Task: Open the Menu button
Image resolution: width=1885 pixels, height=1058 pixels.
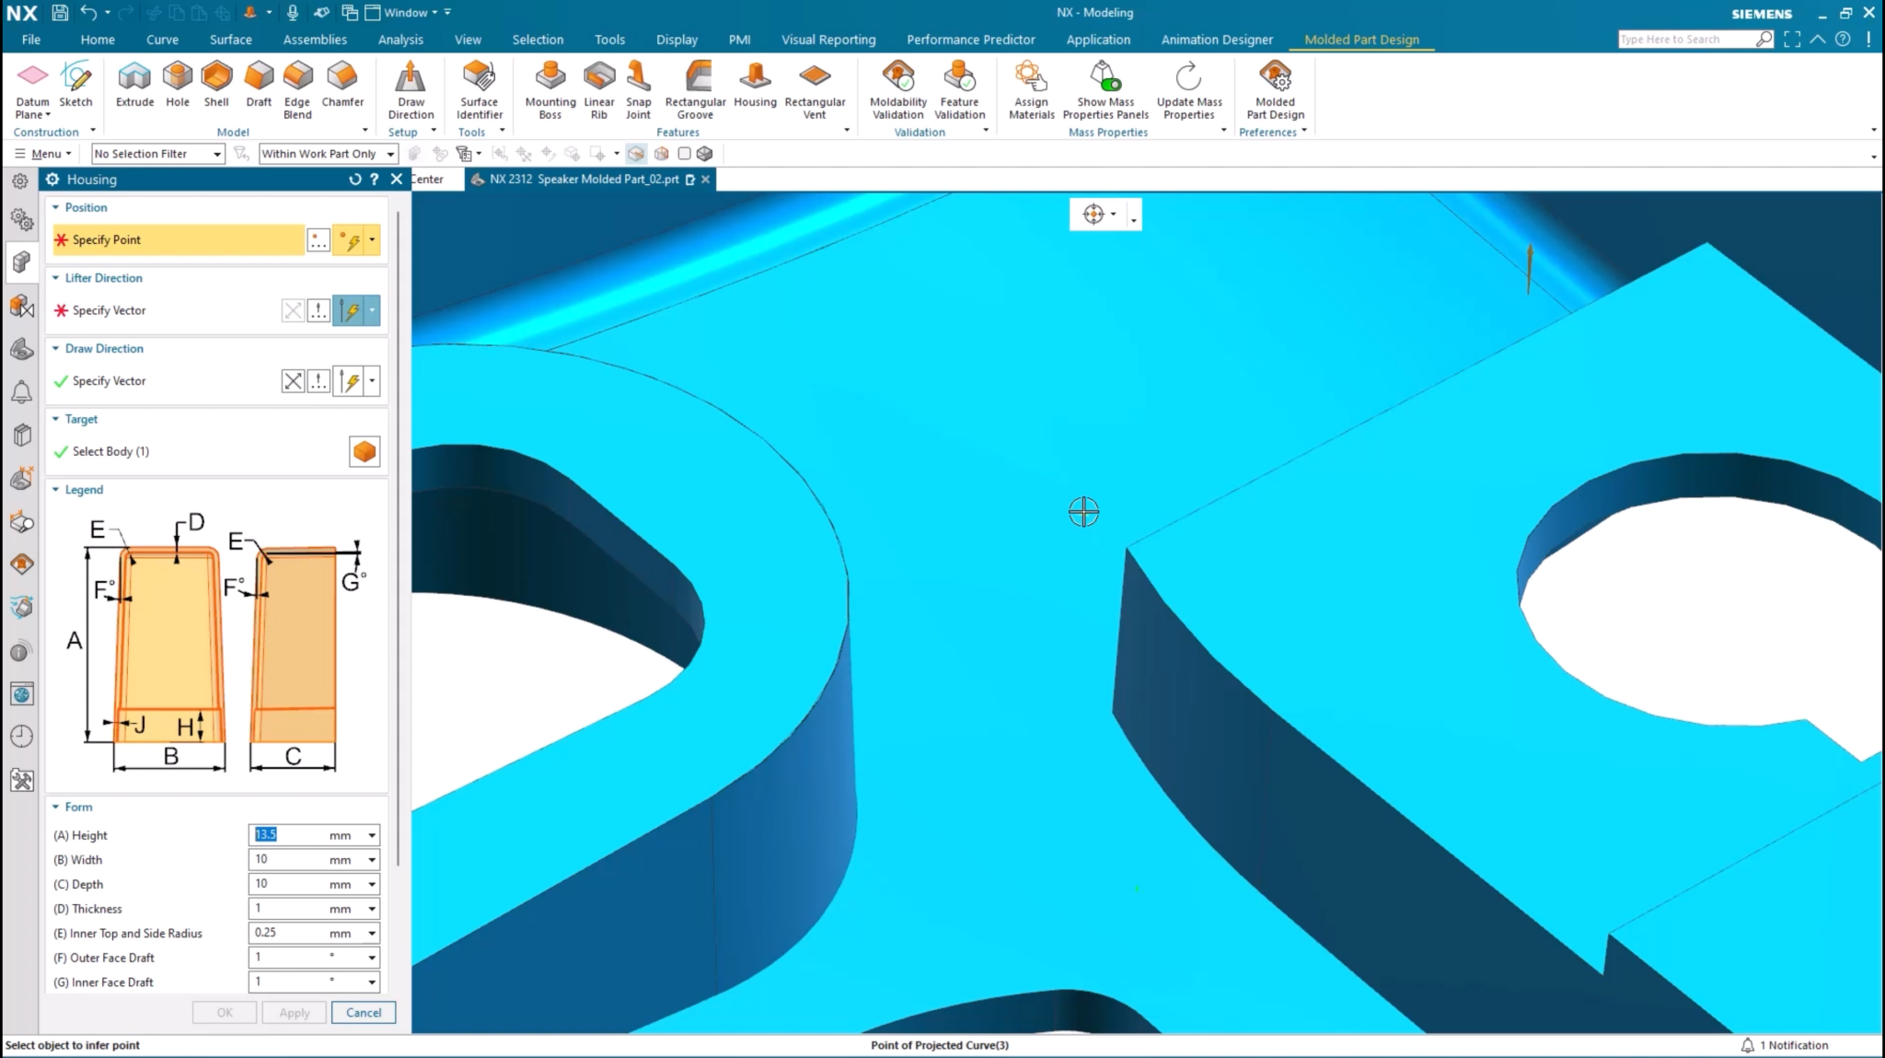Action: tap(42, 153)
